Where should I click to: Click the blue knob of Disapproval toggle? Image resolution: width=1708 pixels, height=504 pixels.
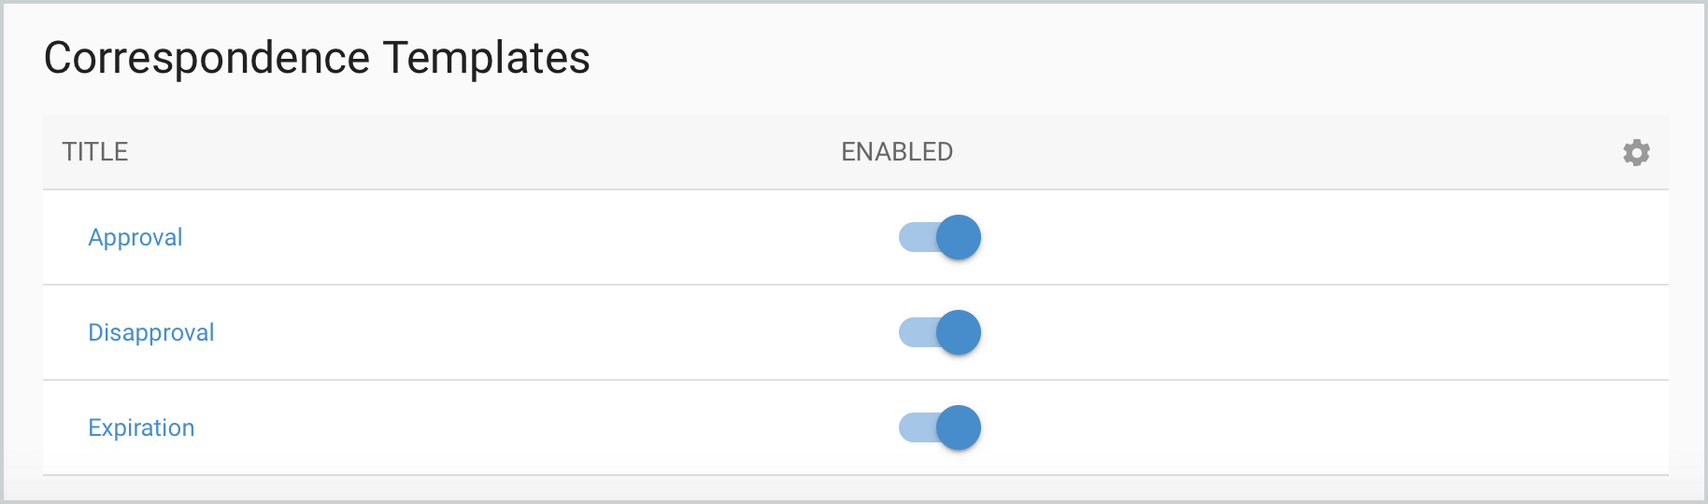[959, 332]
